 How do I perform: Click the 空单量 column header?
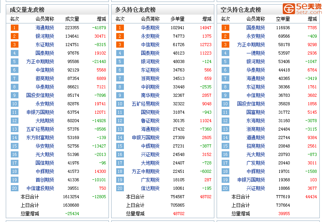click(x=283, y=19)
